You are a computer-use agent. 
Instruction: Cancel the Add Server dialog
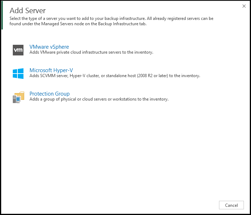pos(231,205)
